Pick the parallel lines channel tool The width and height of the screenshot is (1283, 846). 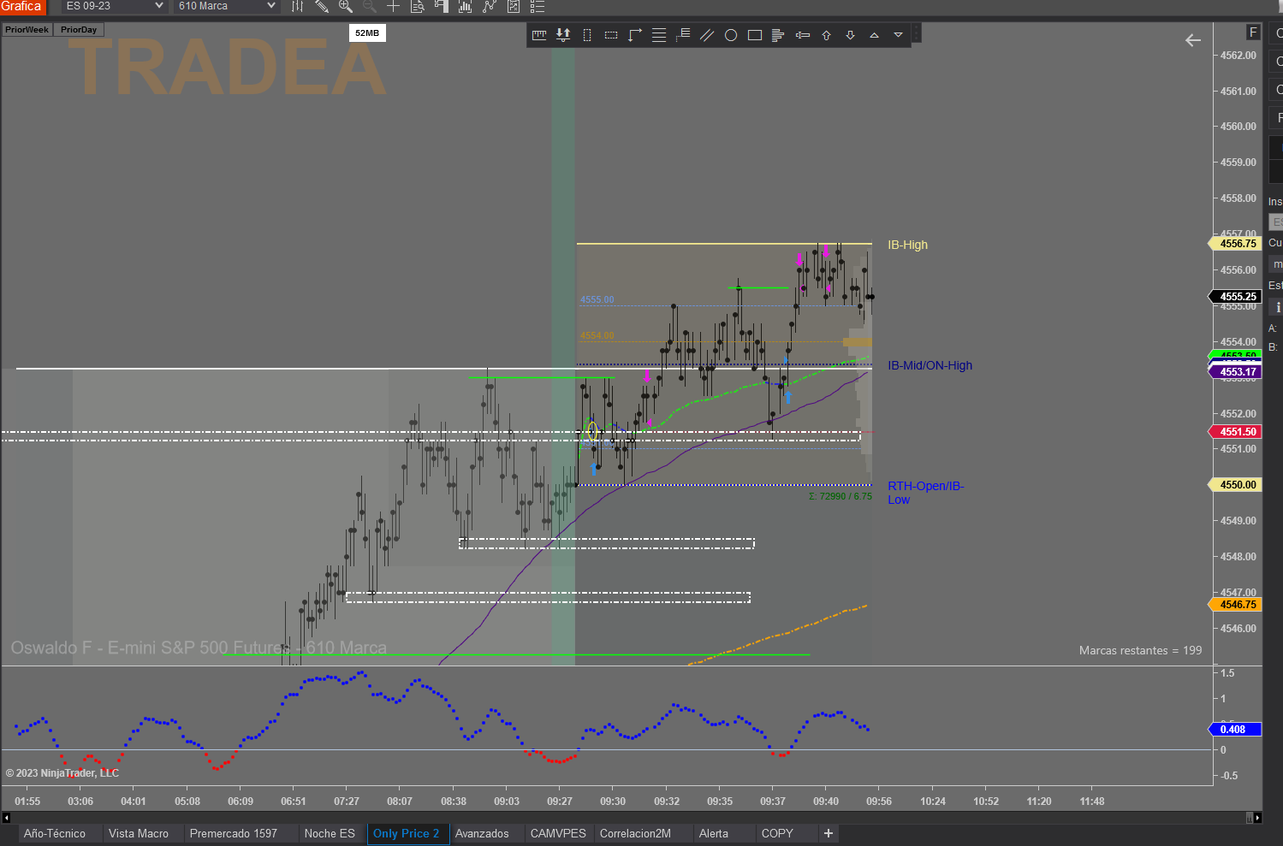[707, 35]
